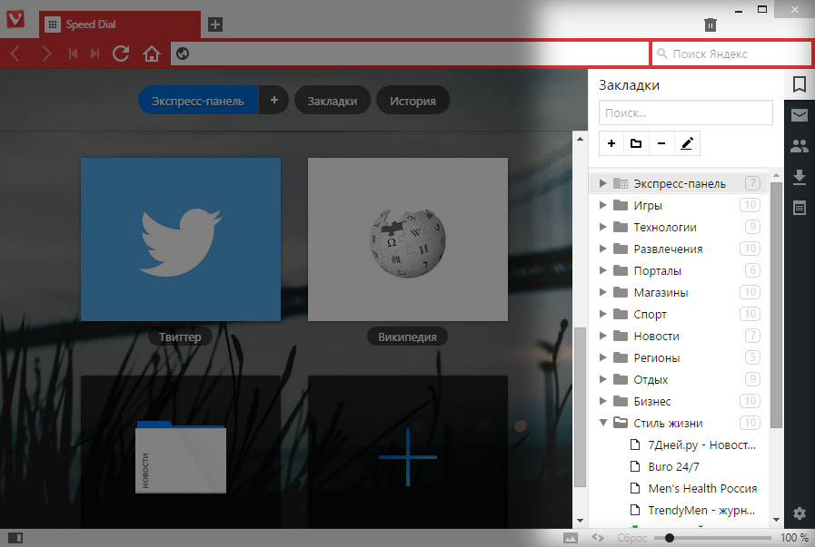Remove selected bookmark with minus button
This screenshot has width=815, height=547.
(x=661, y=143)
